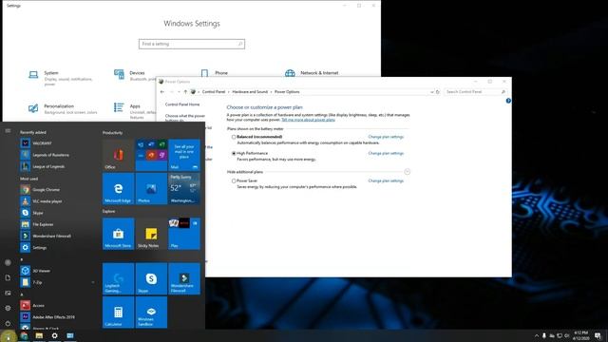Open the Play tile

[x=184, y=234]
